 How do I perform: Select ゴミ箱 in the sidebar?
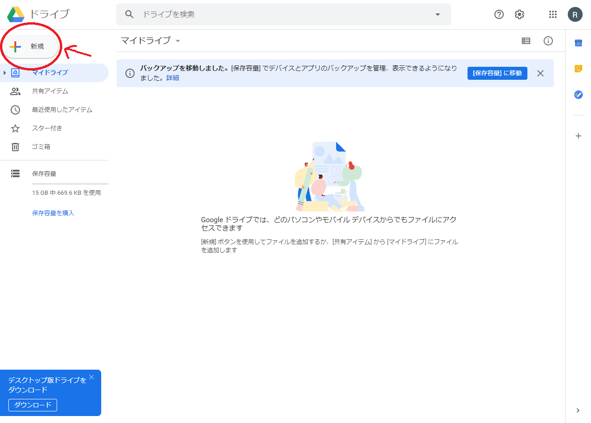point(41,147)
